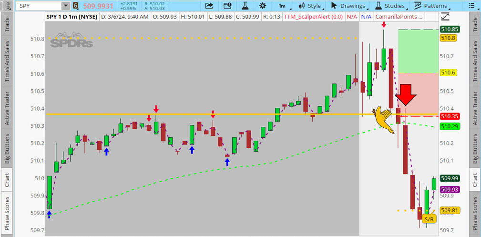Click the curve scale icon above price axis
The width and height of the screenshot is (481, 237).
(445, 17)
